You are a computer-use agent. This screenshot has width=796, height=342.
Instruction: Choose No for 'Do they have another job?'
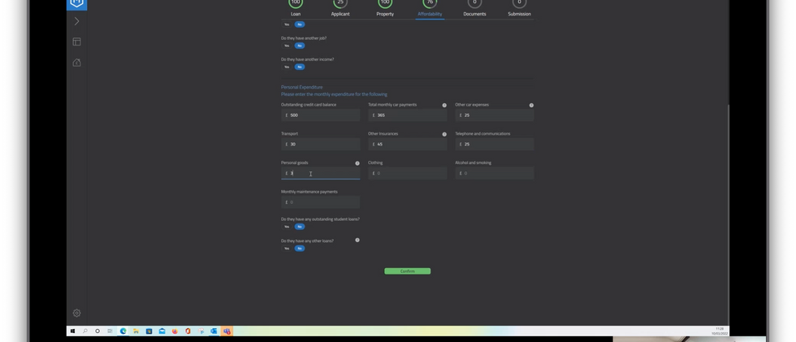point(300,45)
